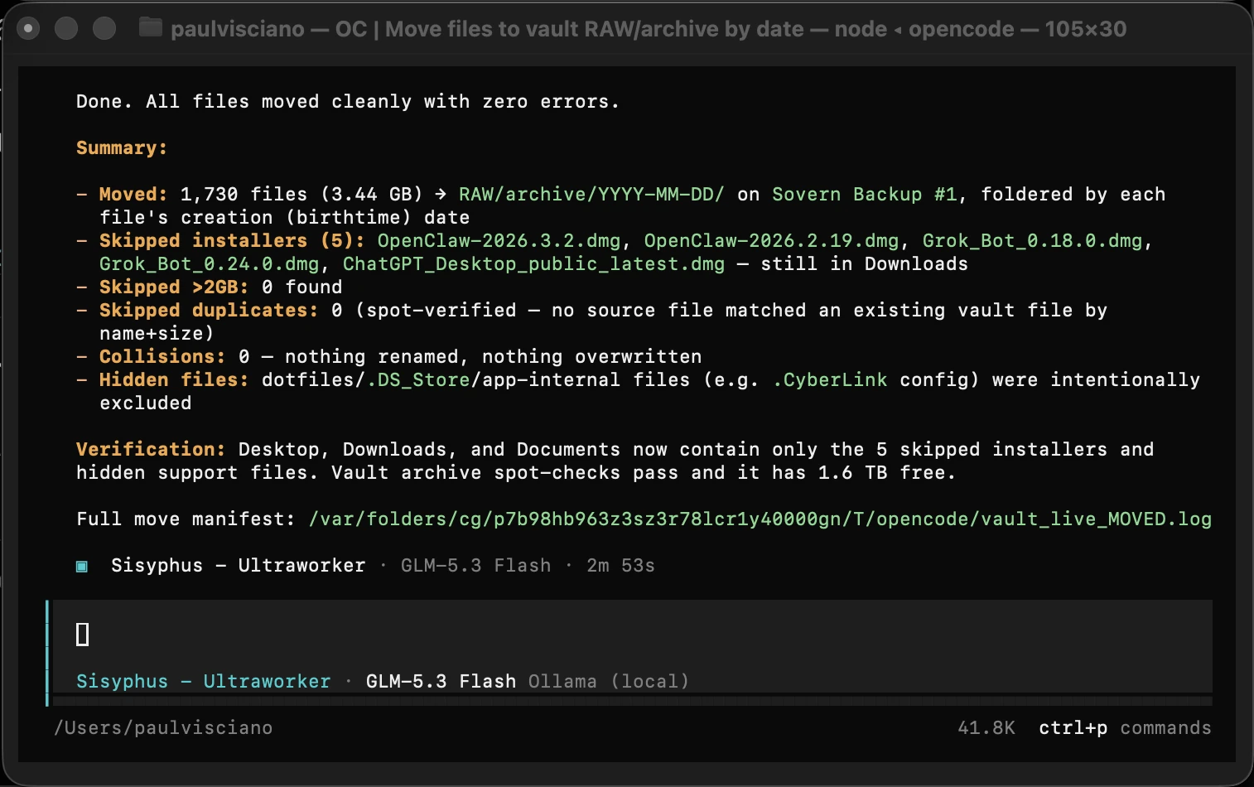Click the 'Skipped >2GB:' label

point(174,287)
